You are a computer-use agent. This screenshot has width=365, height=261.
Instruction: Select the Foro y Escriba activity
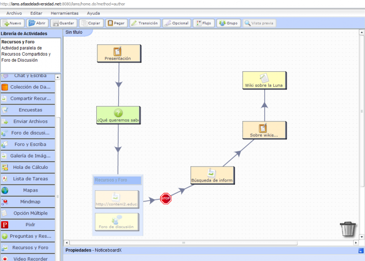tap(28, 144)
